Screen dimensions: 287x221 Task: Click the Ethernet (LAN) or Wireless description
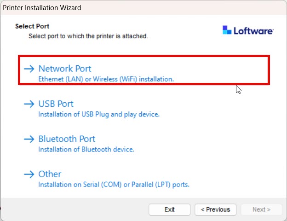[106, 79]
